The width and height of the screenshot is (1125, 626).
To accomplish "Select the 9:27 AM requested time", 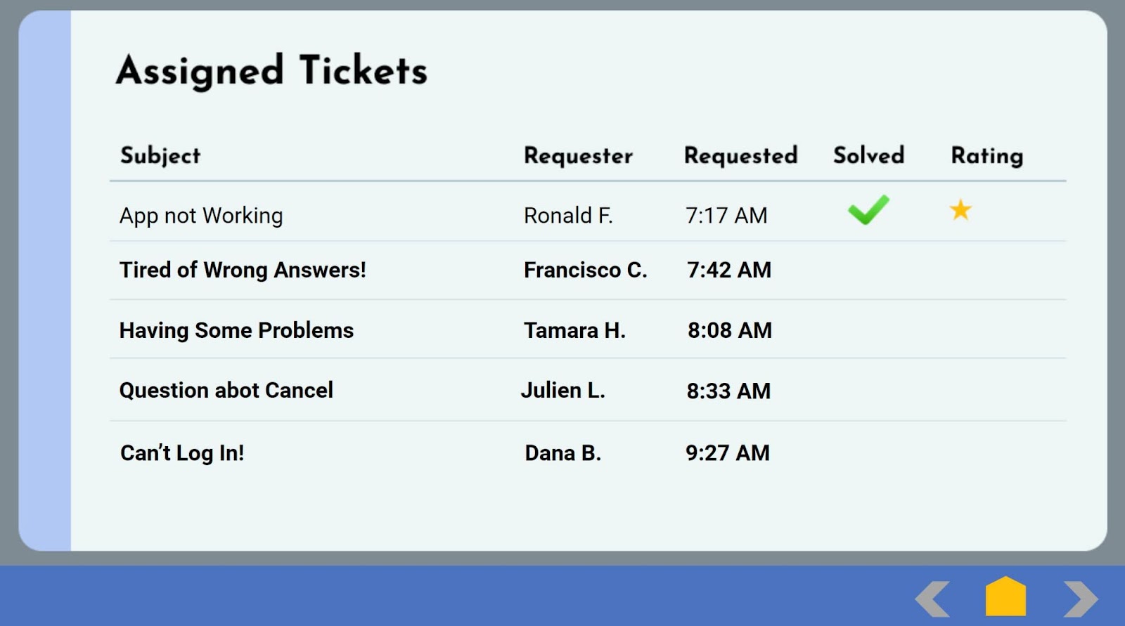I will tap(728, 453).
